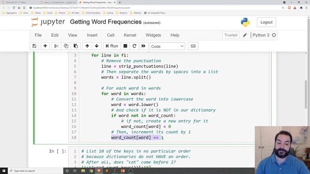
Task: Open a new browser tab with plus
Action: tap(120, 2)
